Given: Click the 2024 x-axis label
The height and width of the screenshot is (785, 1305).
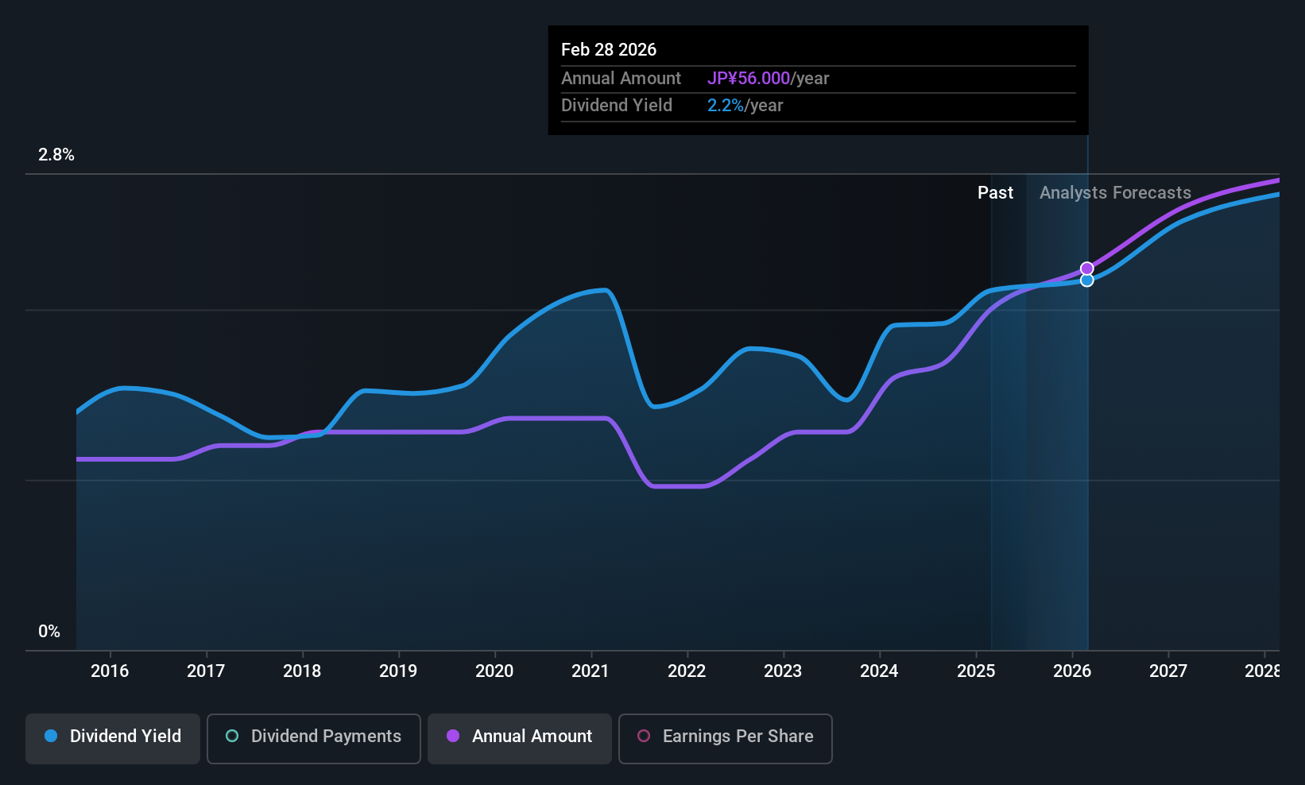Looking at the screenshot, I should (x=879, y=671).
